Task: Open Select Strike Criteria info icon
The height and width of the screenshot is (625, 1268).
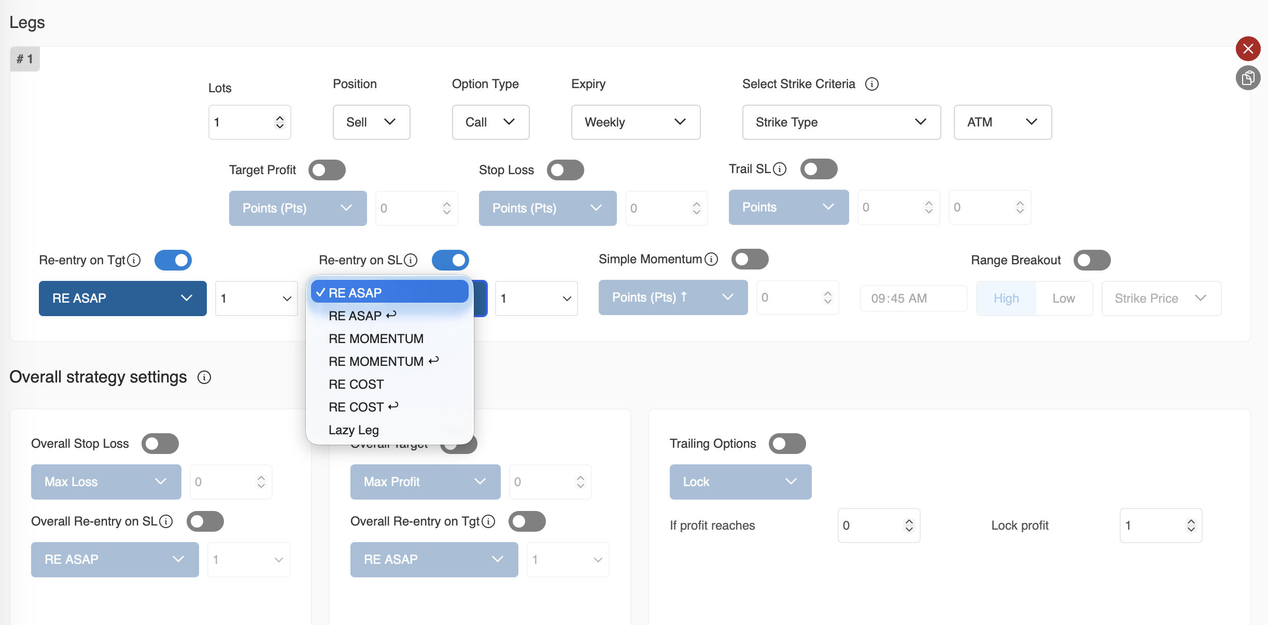Action: click(872, 84)
